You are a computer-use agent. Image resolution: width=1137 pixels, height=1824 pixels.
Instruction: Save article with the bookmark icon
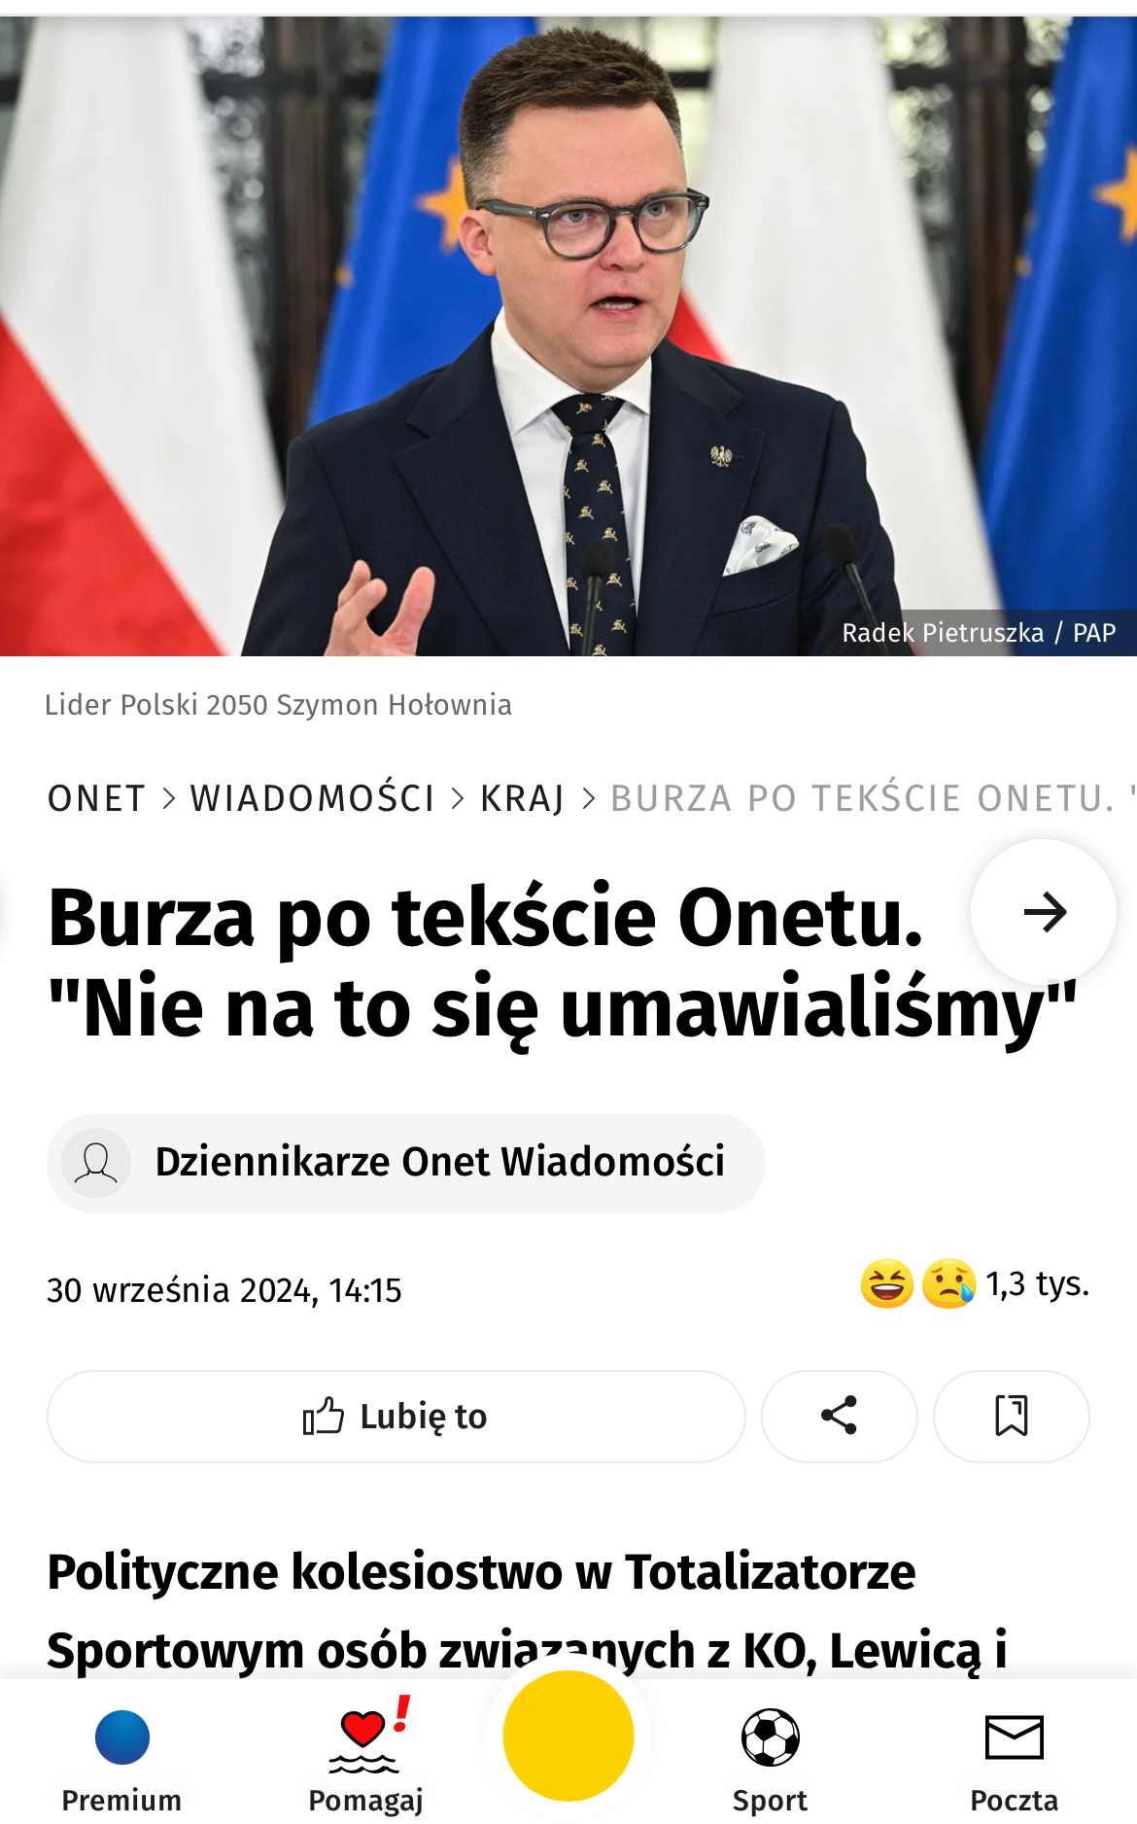coord(1011,1416)
